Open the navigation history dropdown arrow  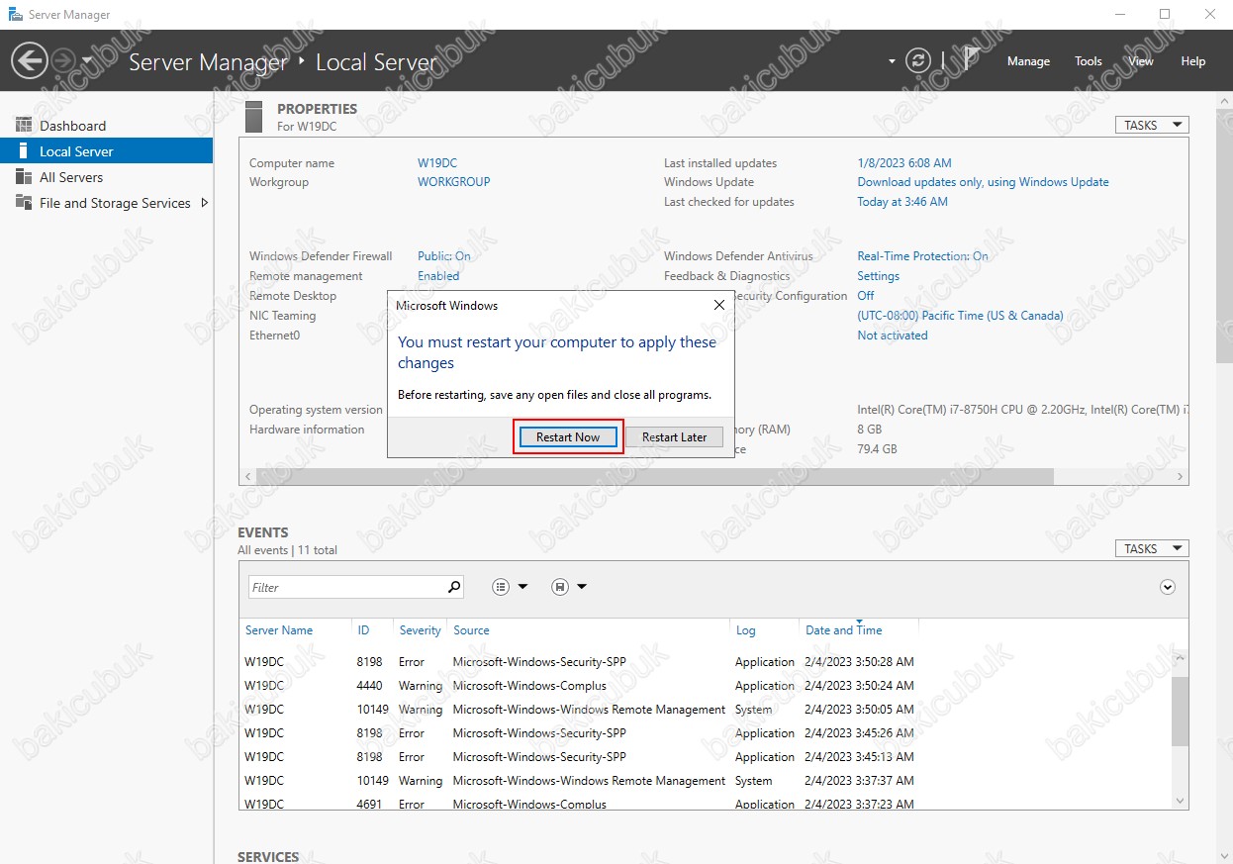[87, 61]
